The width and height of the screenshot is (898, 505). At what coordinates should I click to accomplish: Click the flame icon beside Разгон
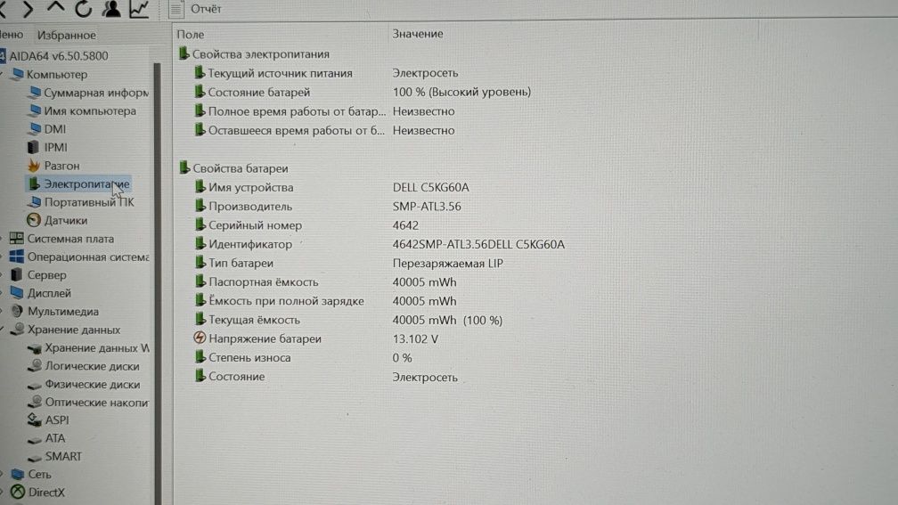pos(34,166)
